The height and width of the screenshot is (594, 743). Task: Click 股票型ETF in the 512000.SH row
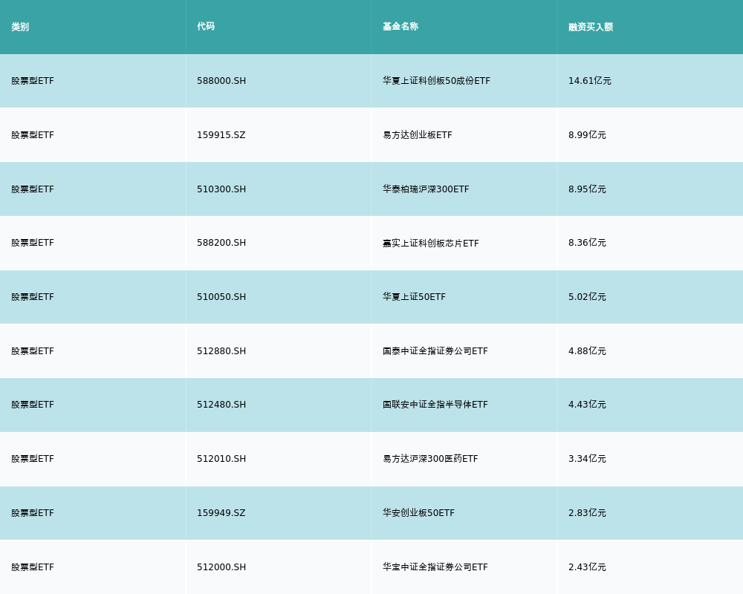33,567
